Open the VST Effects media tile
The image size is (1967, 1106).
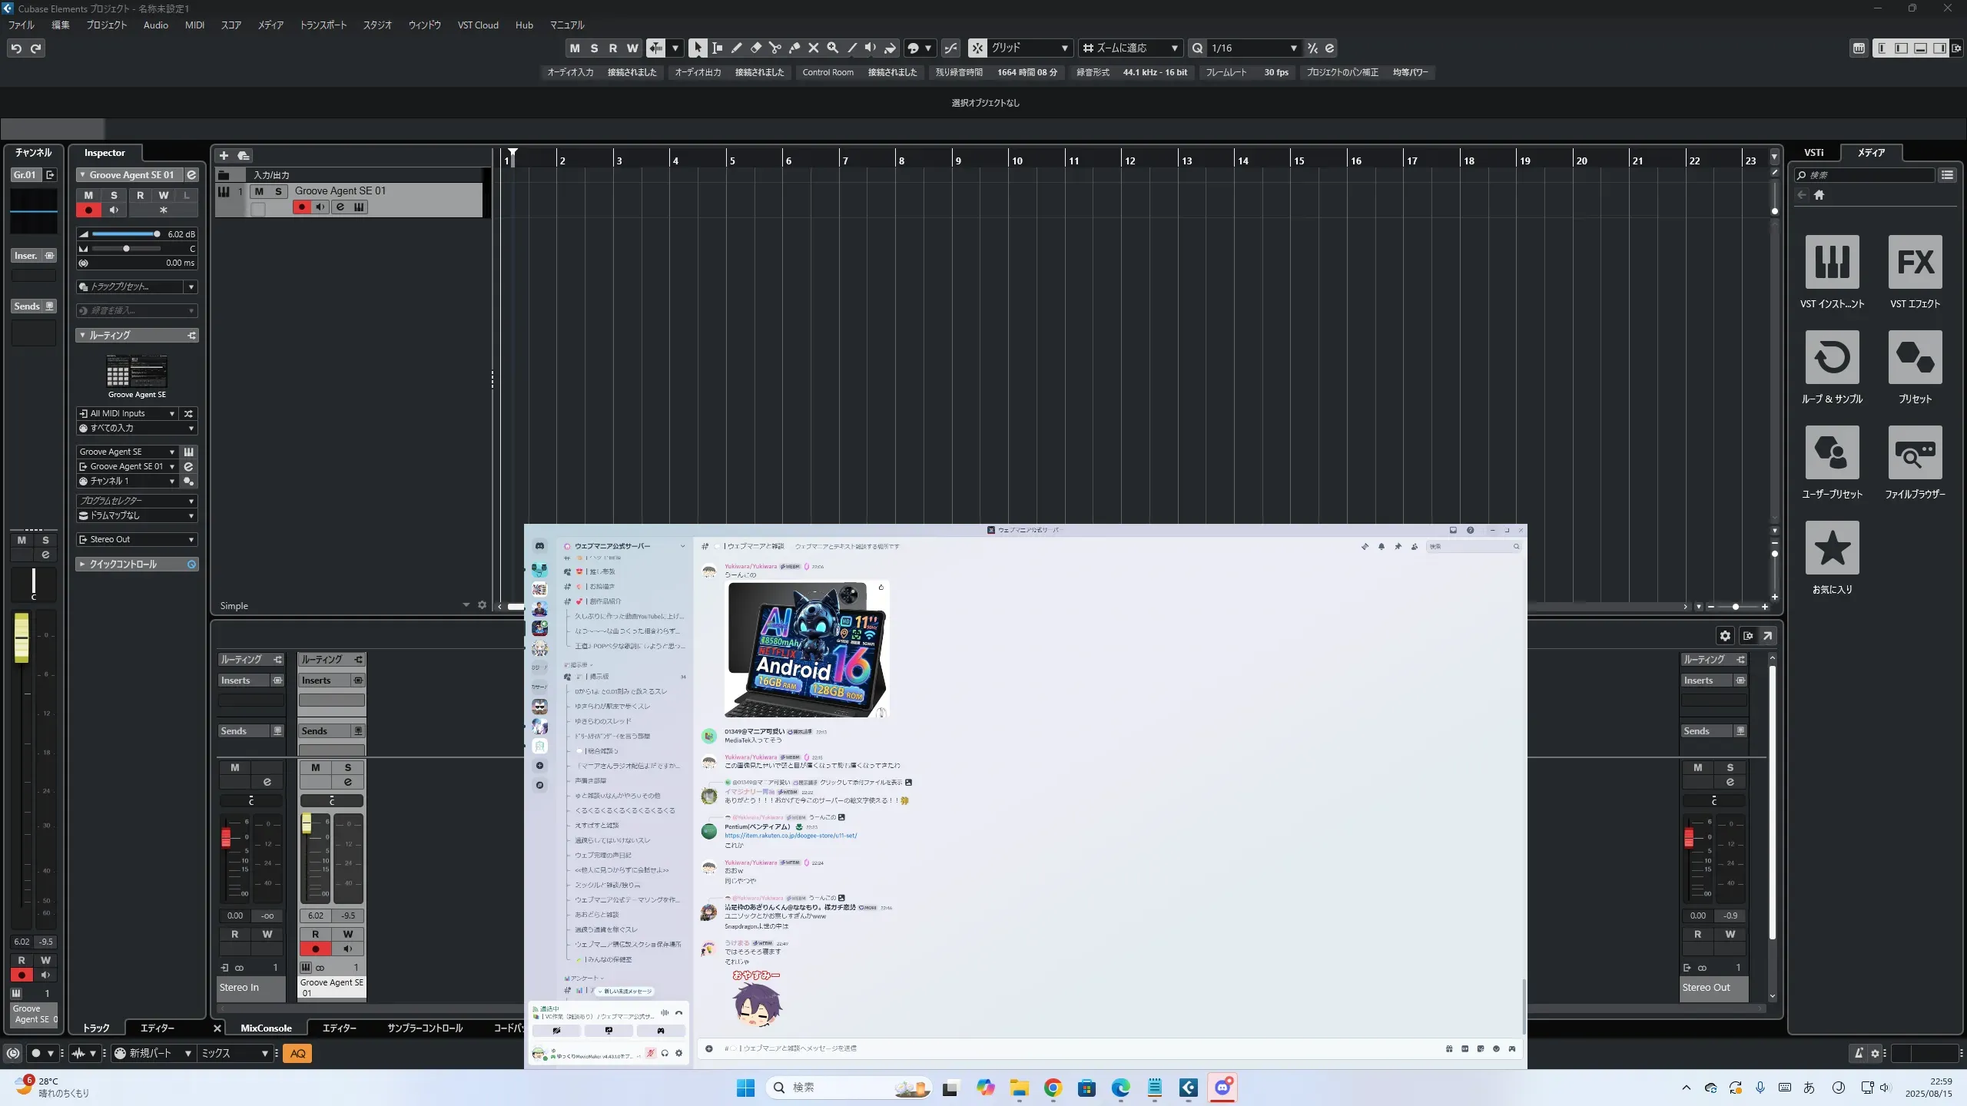(x=1915, y=262)
